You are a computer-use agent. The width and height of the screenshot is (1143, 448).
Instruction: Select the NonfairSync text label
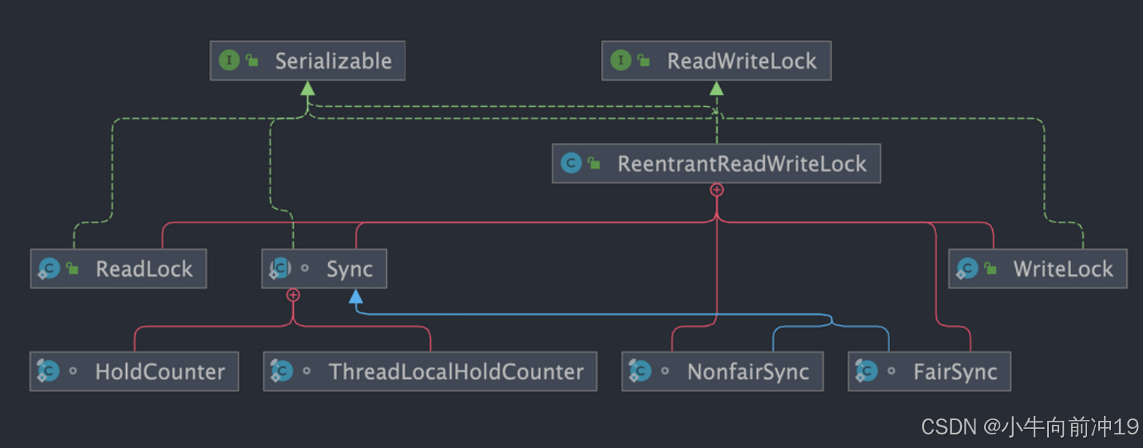pyautogui.click(x=749, y=371)
